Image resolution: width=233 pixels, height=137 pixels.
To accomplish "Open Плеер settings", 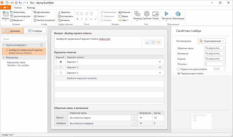I will click(155, 15).
